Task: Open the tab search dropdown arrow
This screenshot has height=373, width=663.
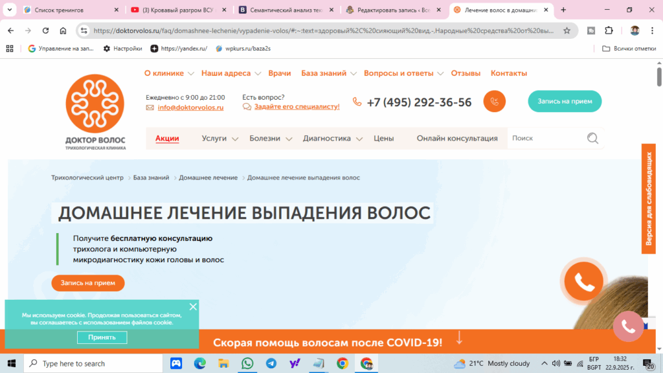Action: coord(9,9)
